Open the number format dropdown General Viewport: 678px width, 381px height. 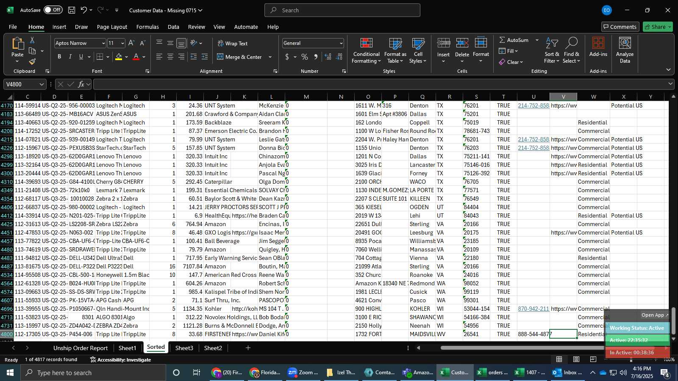(x=341, y=43)
